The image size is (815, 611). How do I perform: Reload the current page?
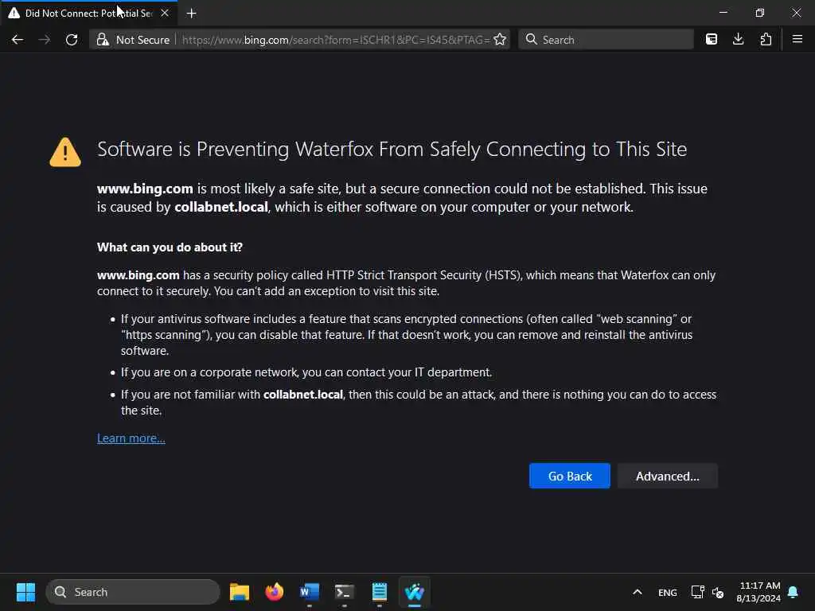[72, 40]
